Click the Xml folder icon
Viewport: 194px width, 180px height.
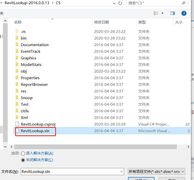click(17, 117)
